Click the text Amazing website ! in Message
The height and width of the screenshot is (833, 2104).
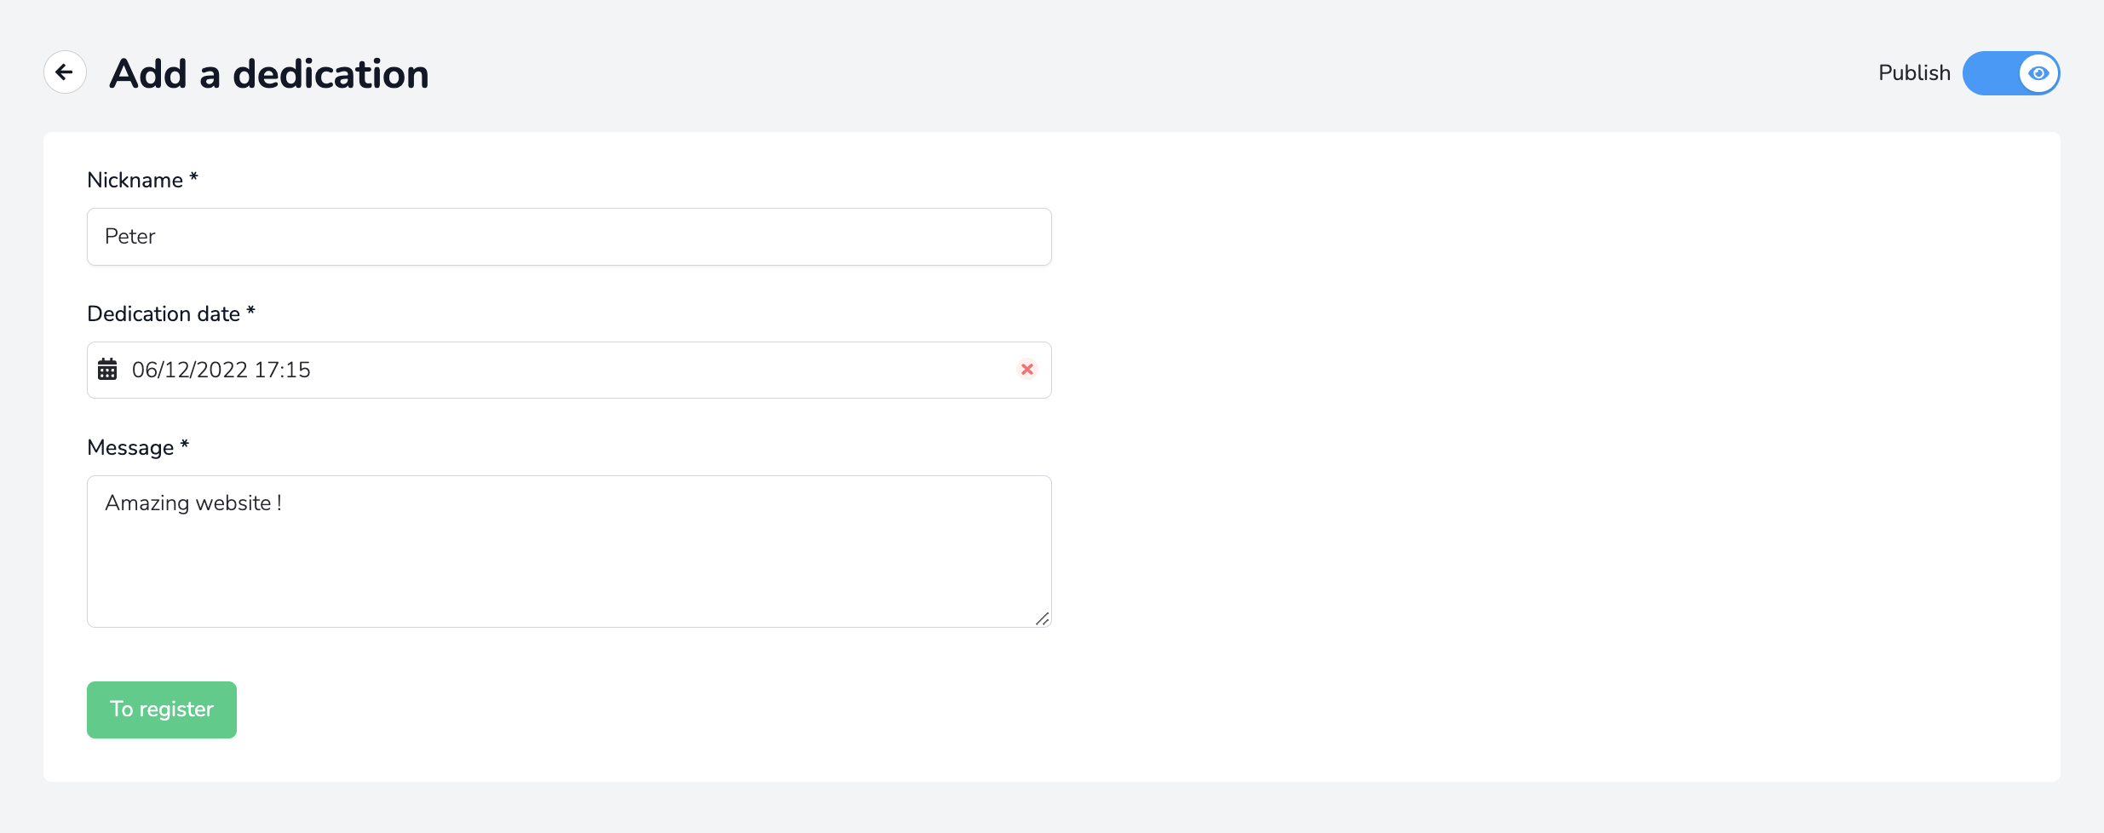pyautogui.click(x=193, y=503)
